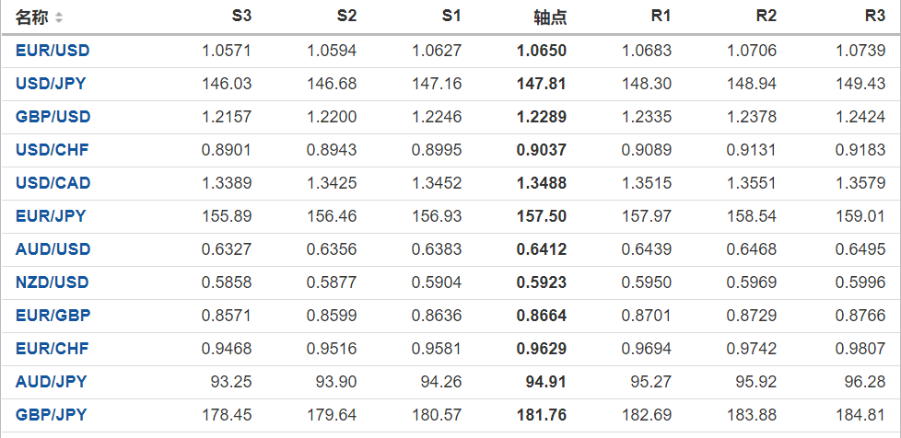Click the 名称 column header
Image resolution: width=901 pixels, height=438 pixels.
pos(32,17)
